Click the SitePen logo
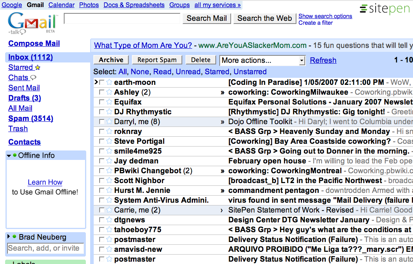This screenshot has height=264, width=413. 385,9
